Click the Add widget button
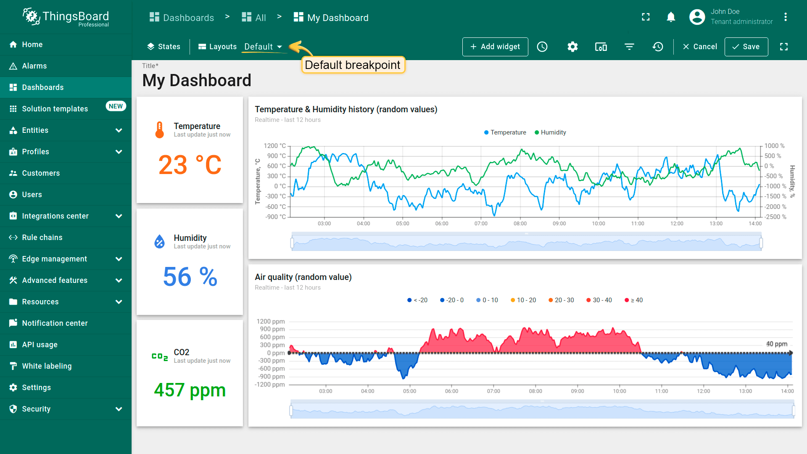Viewport: 807px width, 454px height. click(495, 47)
